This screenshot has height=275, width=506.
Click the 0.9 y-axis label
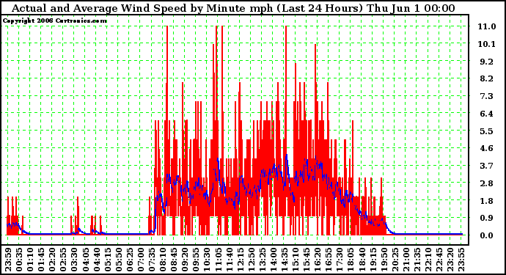click(487, 219)
